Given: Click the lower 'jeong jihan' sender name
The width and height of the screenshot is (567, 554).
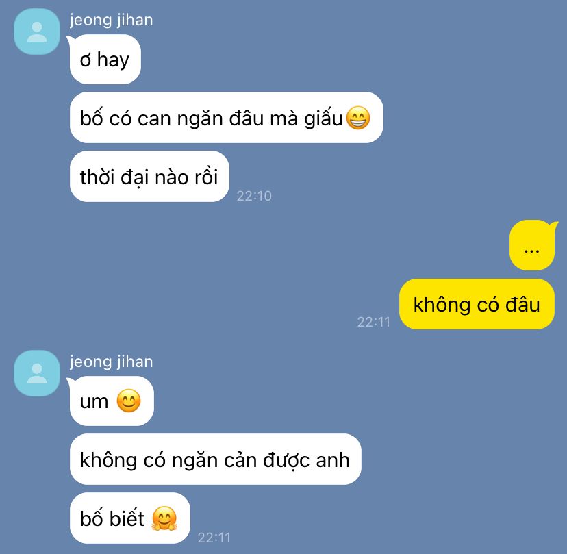Looking at the screenshot, I should coord(112,362).
